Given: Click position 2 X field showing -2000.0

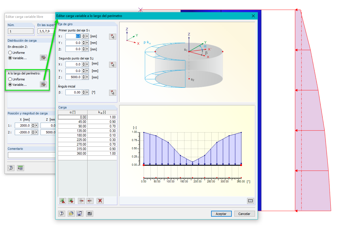Looking at the screenshot, I should pos(23,132).
